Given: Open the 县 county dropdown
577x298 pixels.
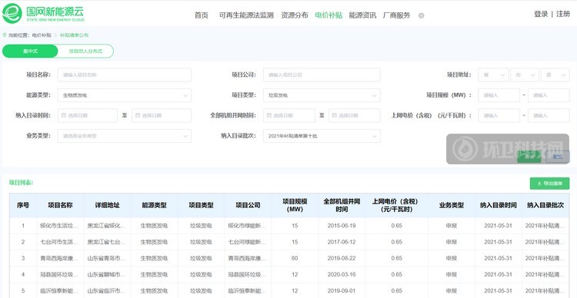Looking at the screenshot, I should (555, 75).
